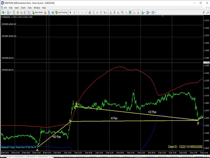This screenshot has width=210, height=158.
Task: Click the New Order button
Action: click(37, 13)
